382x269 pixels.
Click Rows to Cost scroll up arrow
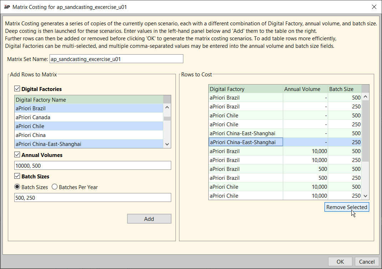point(365,97)
